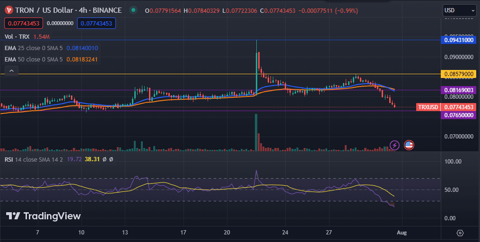Click the 0.08000000 price axis tick

click(x=459, y=97)
